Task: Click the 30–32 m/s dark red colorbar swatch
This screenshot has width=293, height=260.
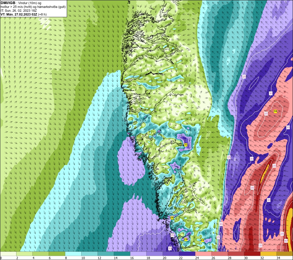Action: (252, 254)
